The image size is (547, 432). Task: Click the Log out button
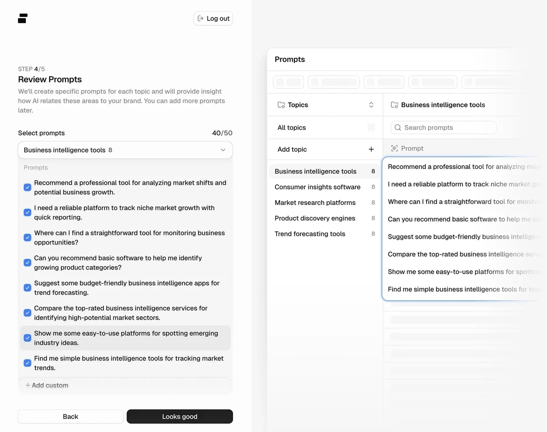point(213,19)
